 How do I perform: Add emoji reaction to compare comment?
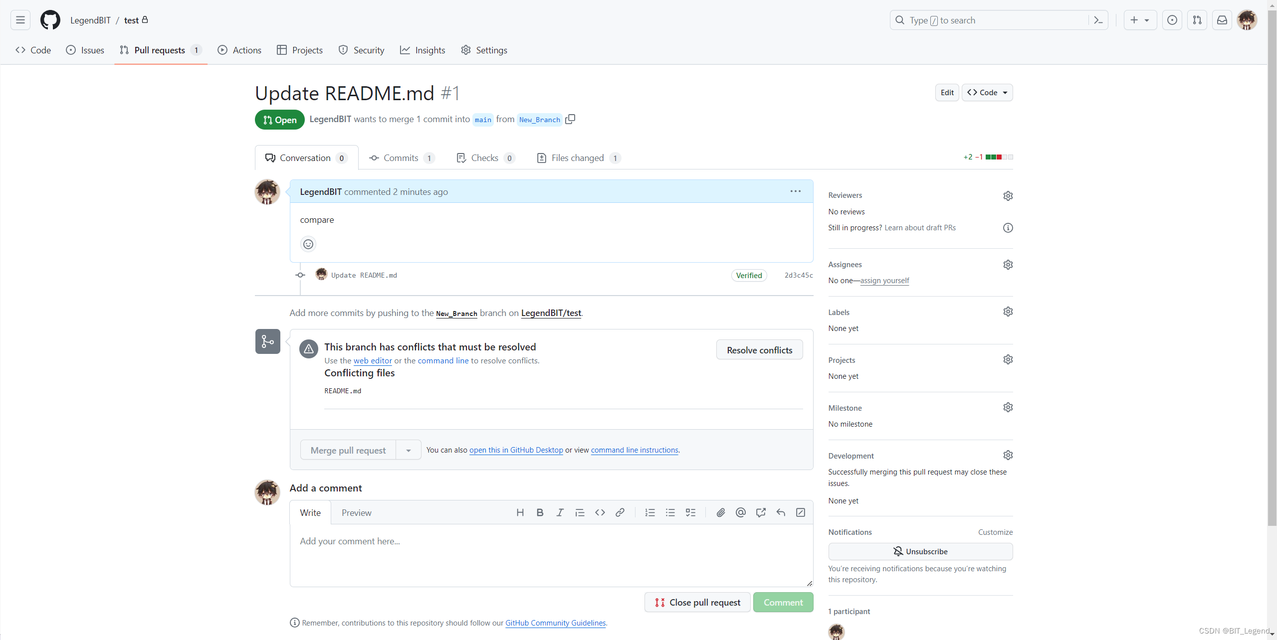tap(308, 244)
